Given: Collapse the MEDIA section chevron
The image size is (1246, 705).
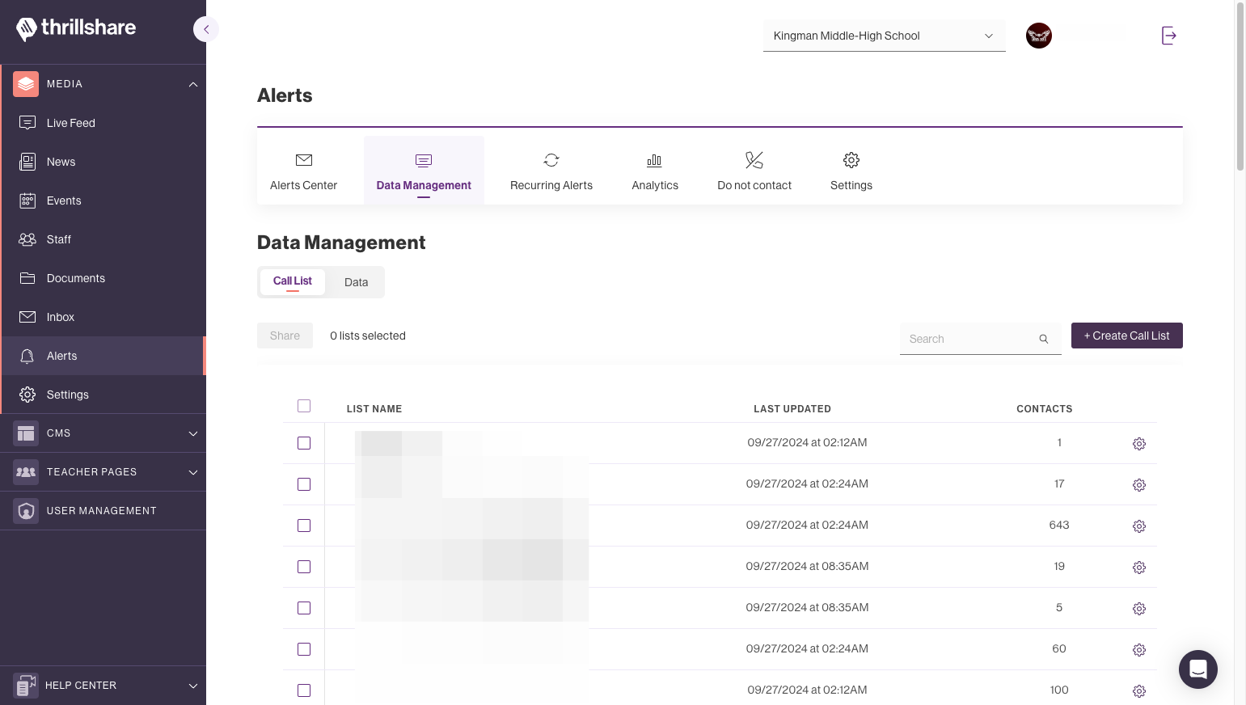Looking at the screenshot, I should click(x=193, y=84).
